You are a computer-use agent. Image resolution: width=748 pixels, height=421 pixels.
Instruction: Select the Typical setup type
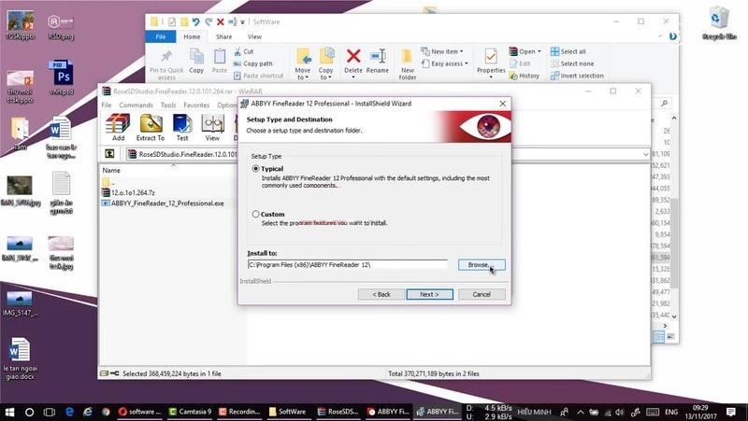pos(257,169)
